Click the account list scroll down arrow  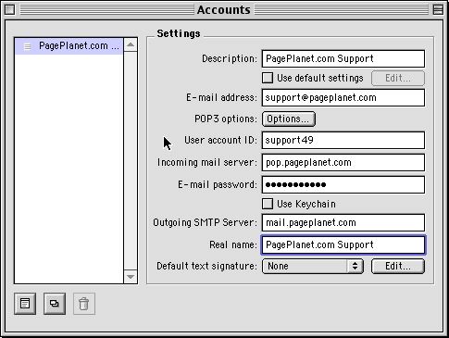click(131, 277)
